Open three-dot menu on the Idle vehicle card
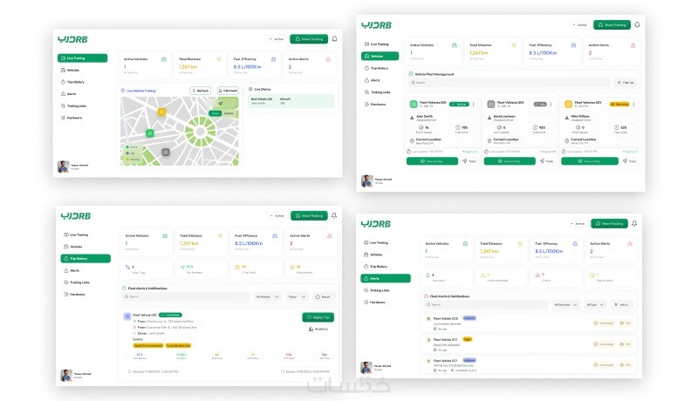The width and height of the screenshot is (698, 401). click(x=551, y=104)
